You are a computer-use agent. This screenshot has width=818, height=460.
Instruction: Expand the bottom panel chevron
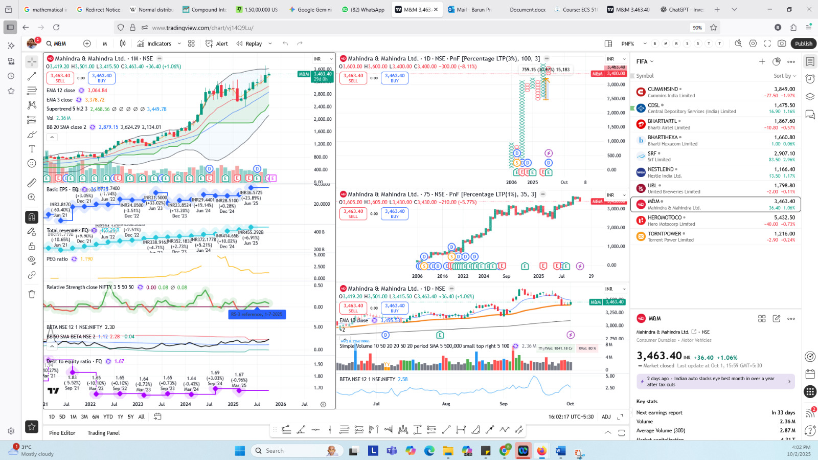coord(608,433)
